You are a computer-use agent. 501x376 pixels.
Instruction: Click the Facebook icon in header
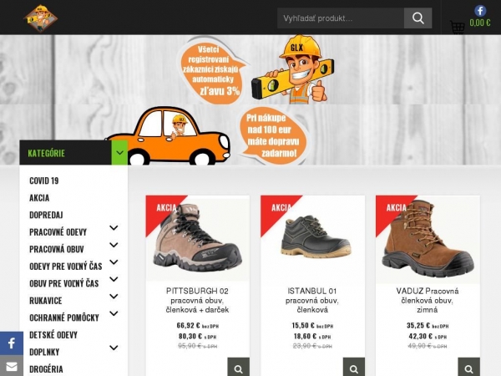[x=480, y=11]
